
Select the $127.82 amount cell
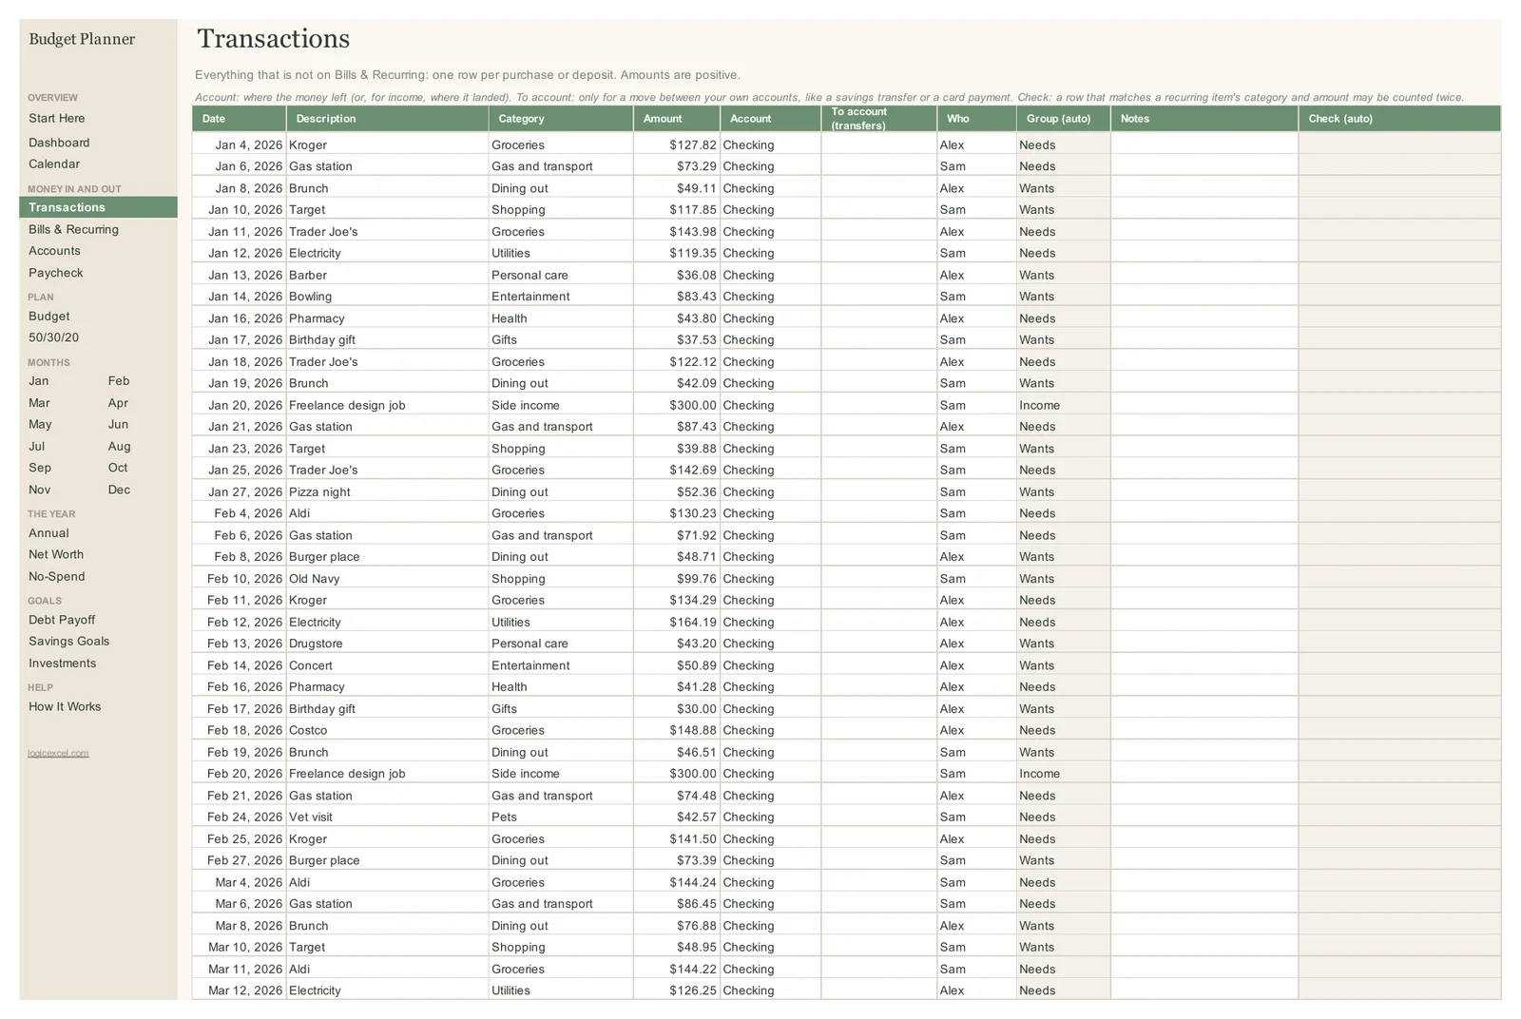point(677,145)
